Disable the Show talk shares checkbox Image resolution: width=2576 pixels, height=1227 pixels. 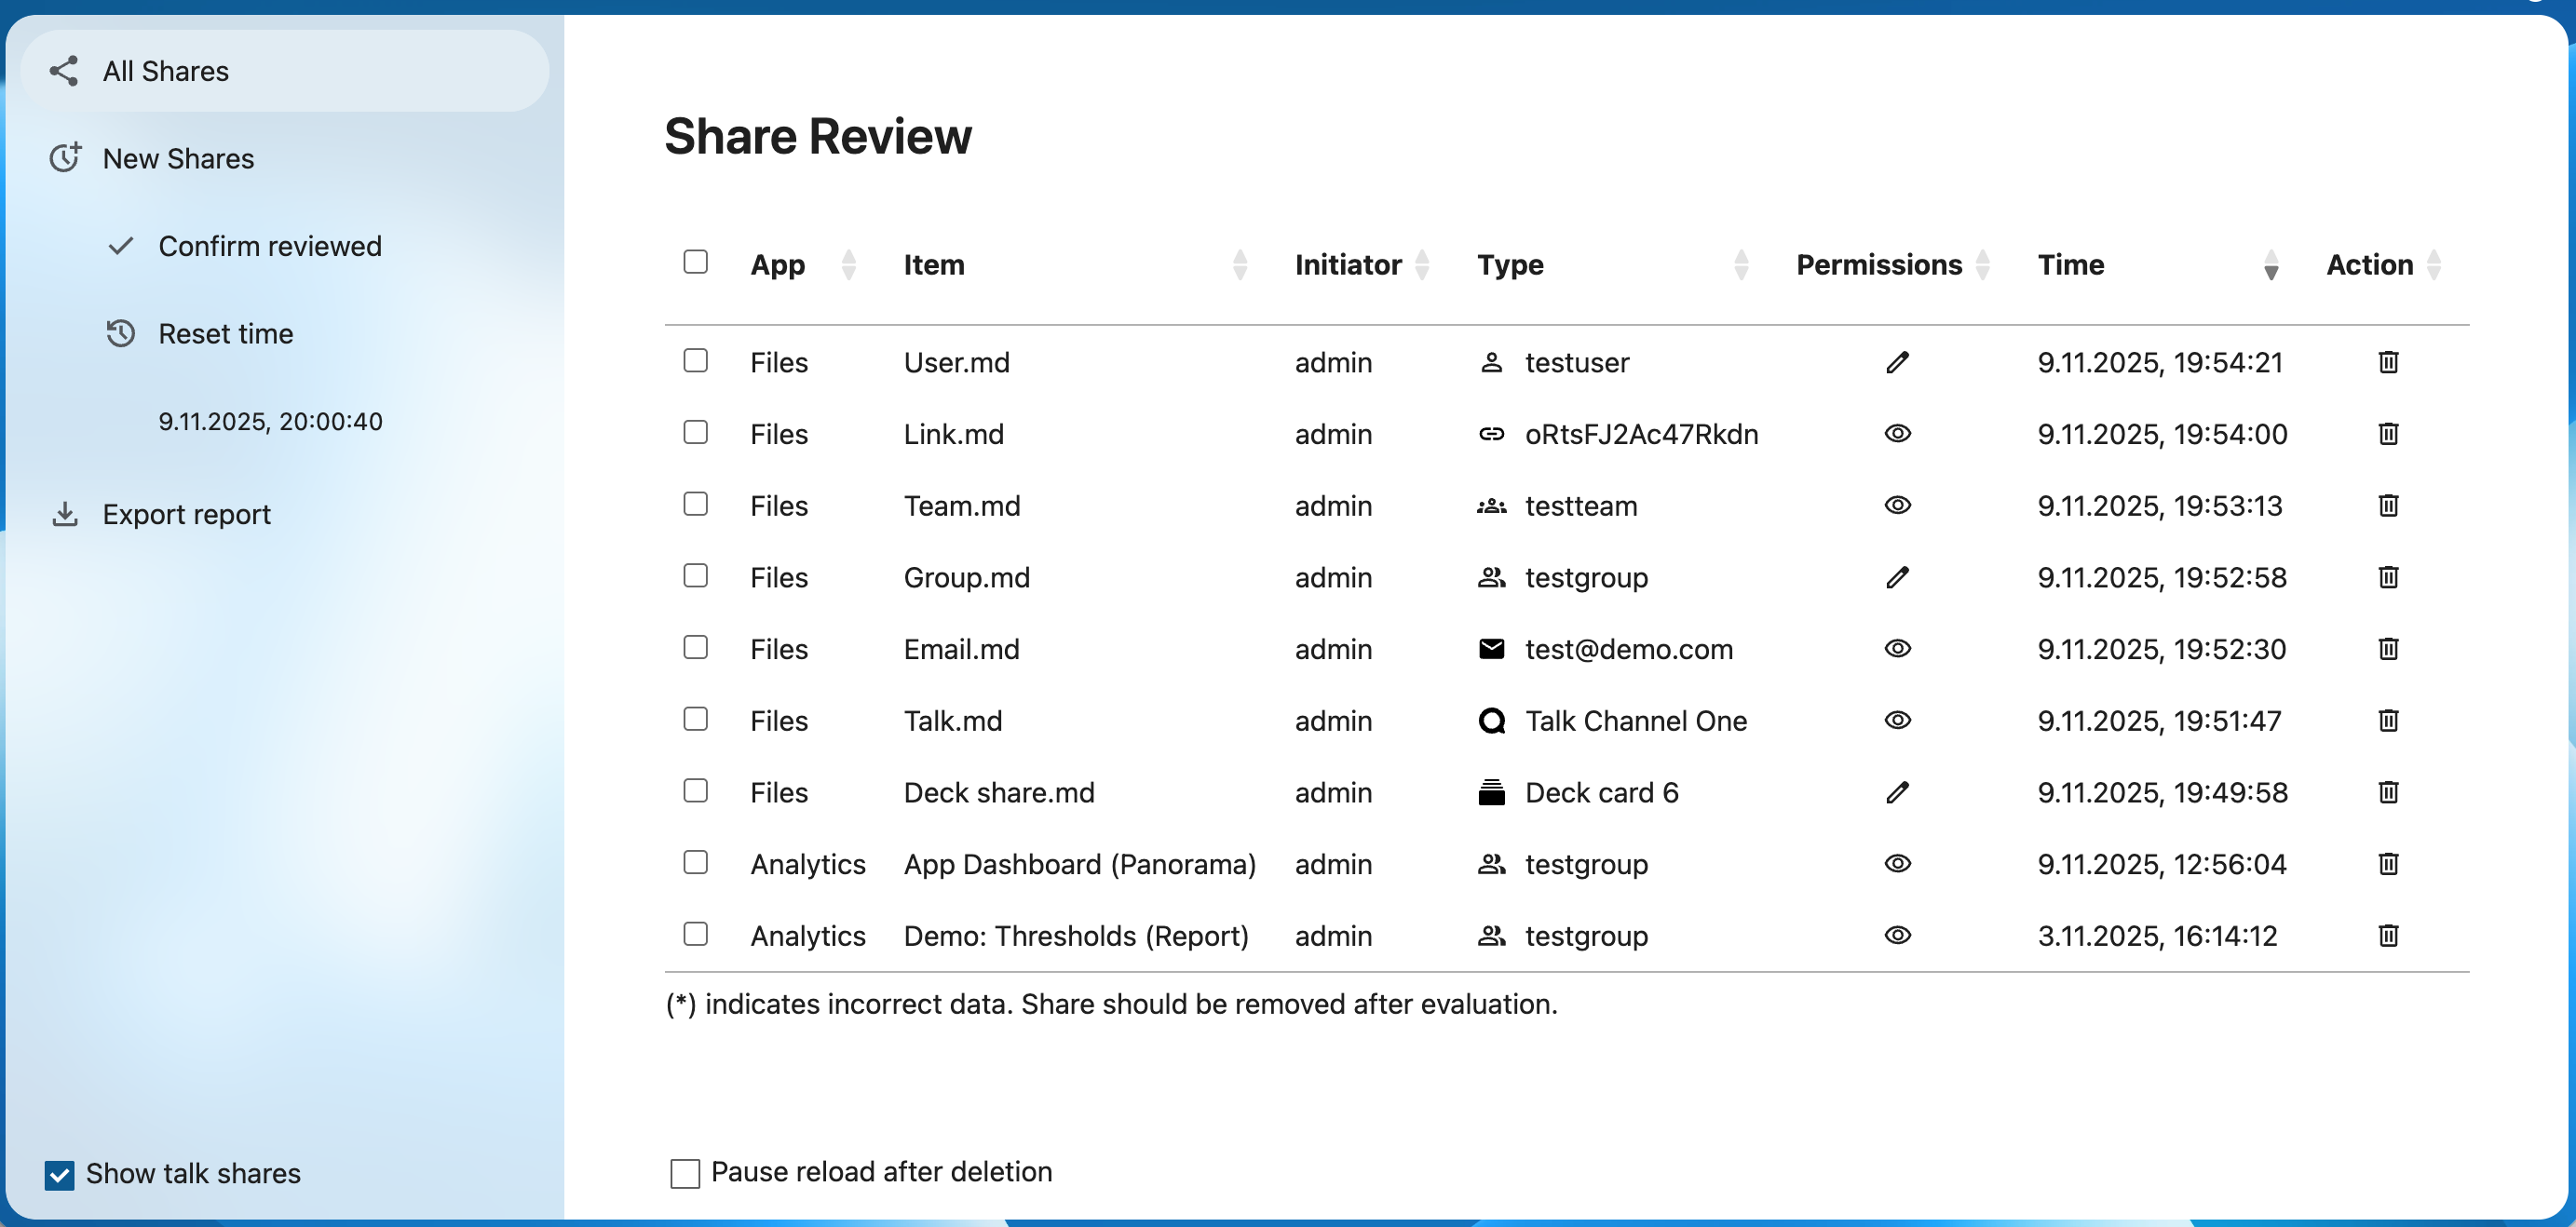click(59, 1174)
